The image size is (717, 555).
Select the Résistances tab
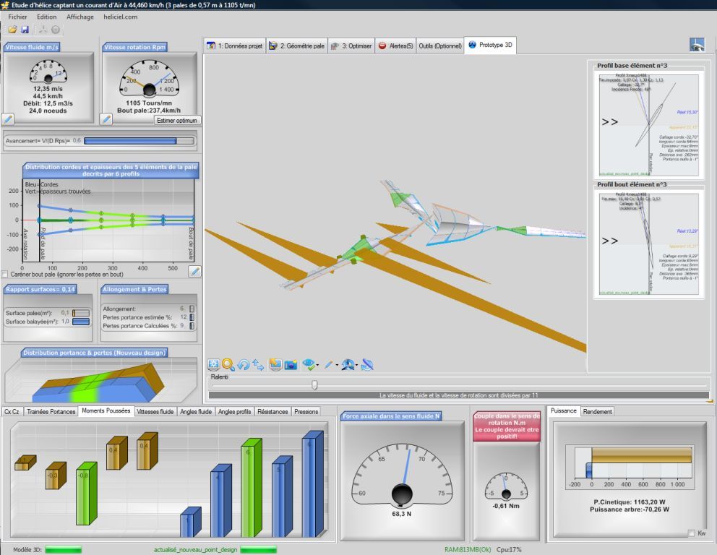pos(272,411)
